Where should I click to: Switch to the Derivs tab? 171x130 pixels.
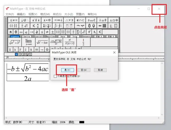point(27,36)
